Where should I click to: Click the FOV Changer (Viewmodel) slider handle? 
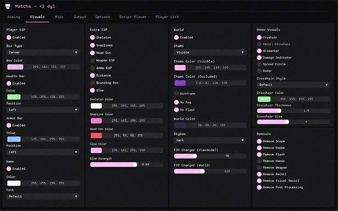click(x=195, y=156)
